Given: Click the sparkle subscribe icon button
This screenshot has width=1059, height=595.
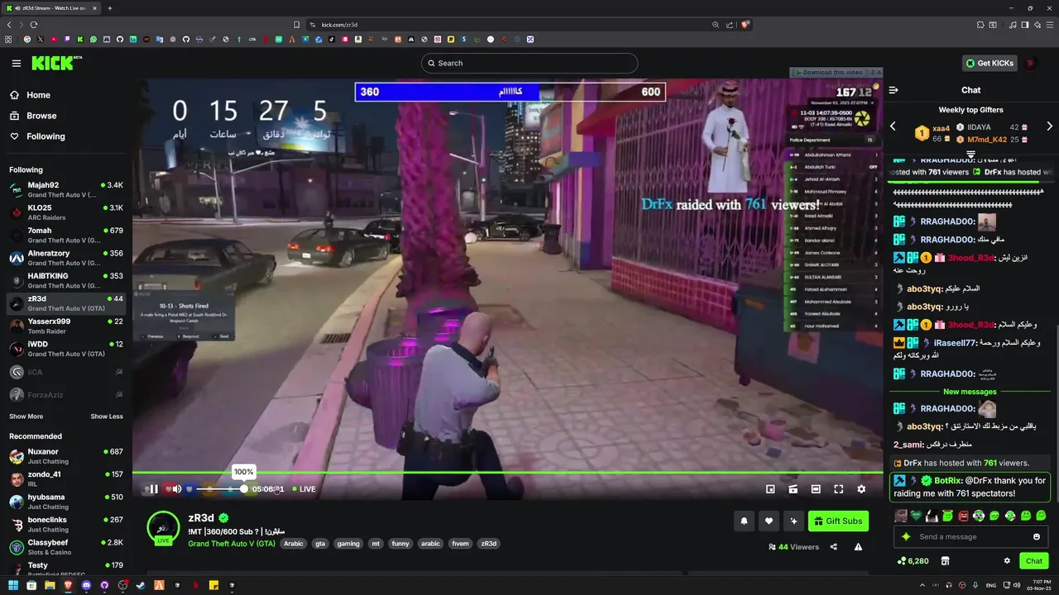Looking at the screenshot, I should 793,521.
